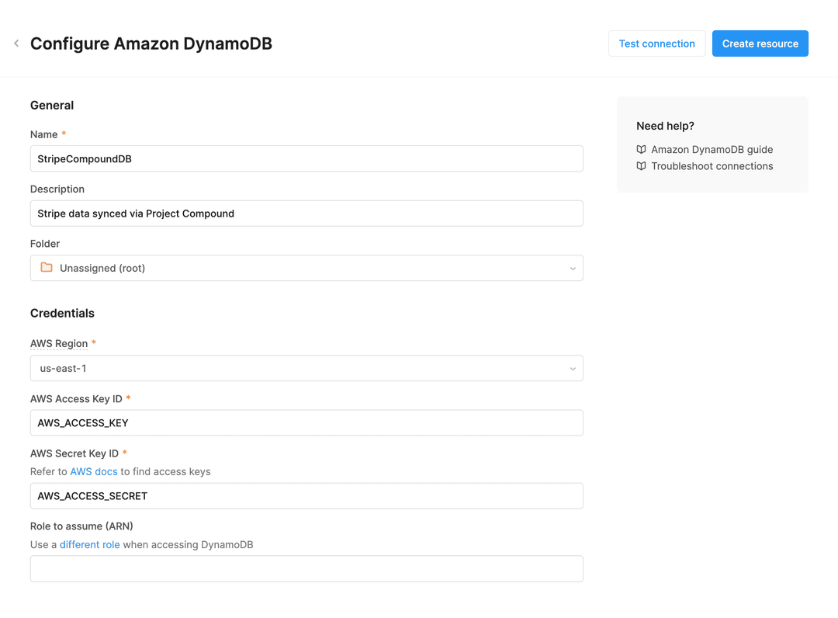Click the AWS Access Key ID label
The height and width of the screenshot is (618, 838).
(76, 399)
